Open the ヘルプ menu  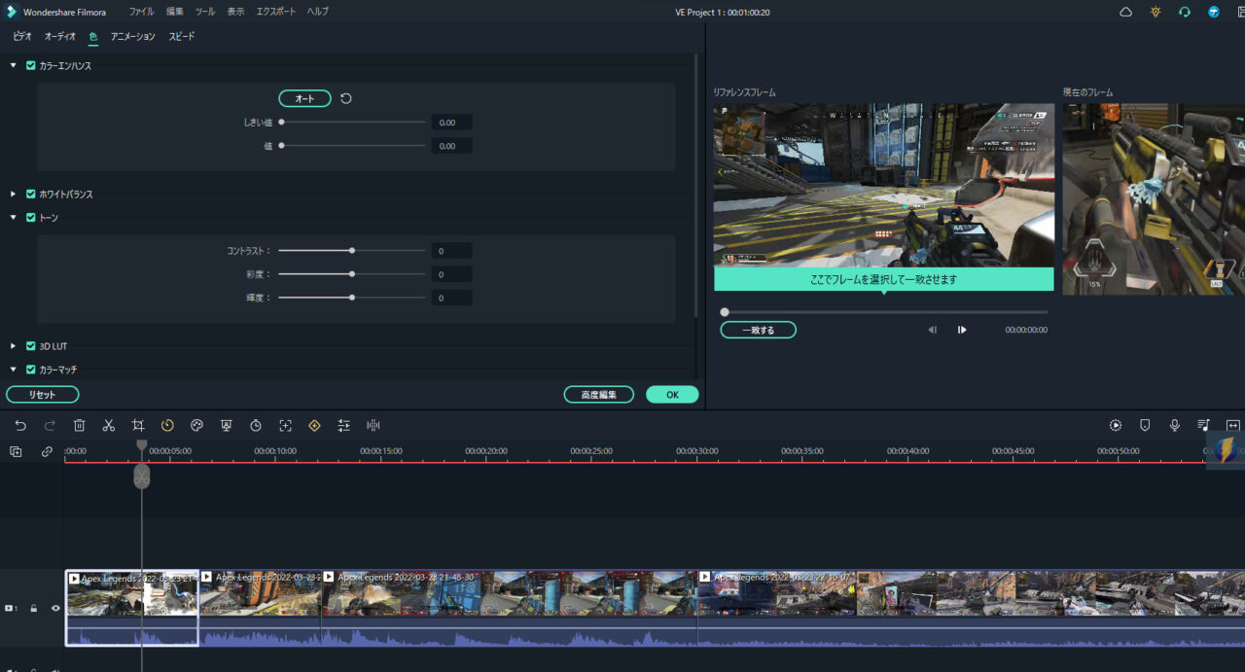tap(318, 12)
